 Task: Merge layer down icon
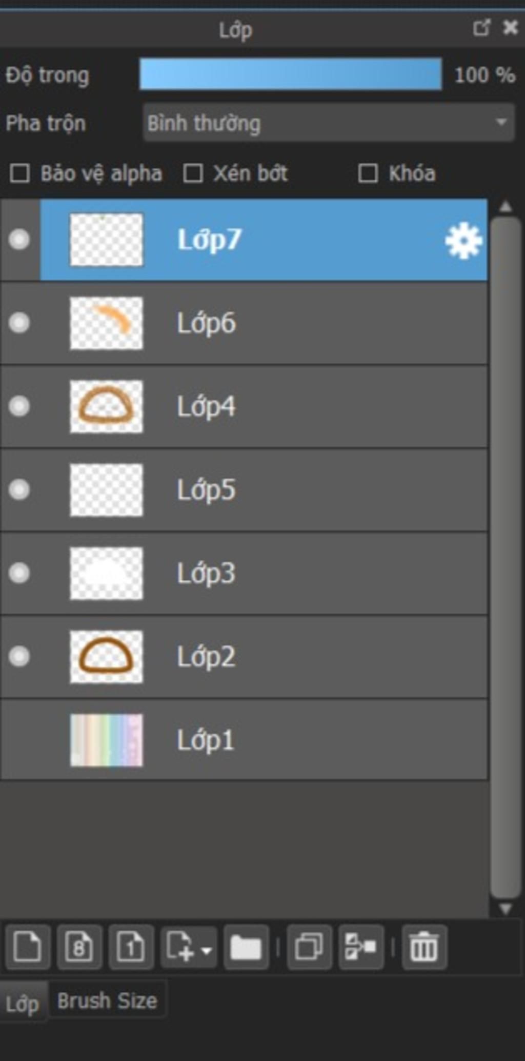(x=361, y=947)
